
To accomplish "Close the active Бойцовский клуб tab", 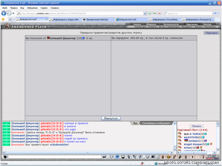I will (47, 19).
